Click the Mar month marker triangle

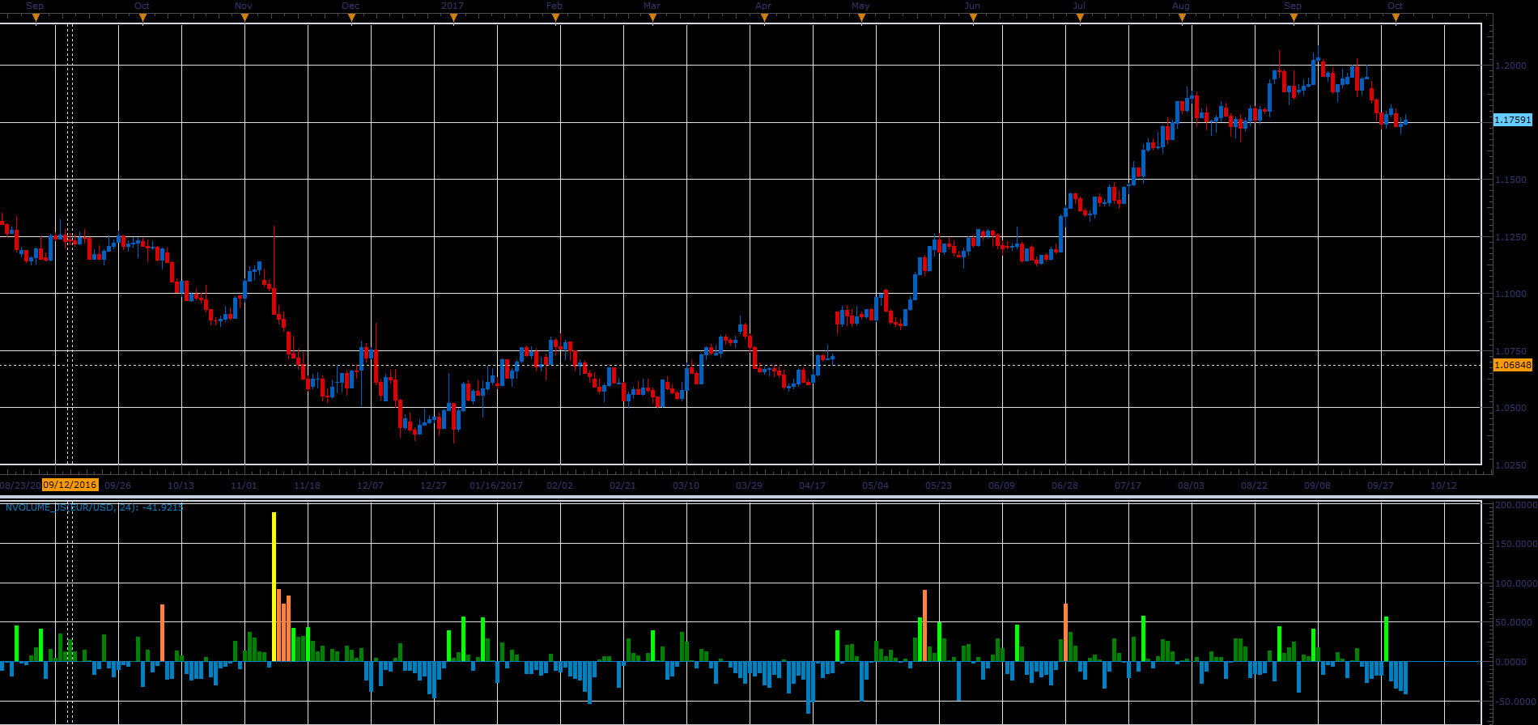(x=652, y=19)
